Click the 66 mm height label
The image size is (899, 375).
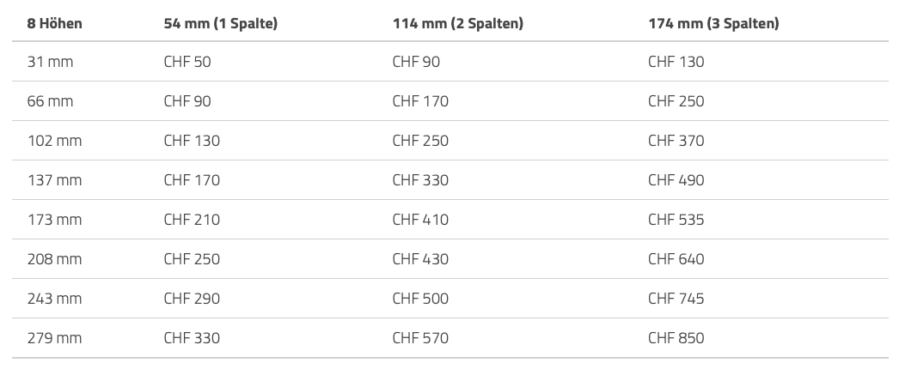coord(51,101)
